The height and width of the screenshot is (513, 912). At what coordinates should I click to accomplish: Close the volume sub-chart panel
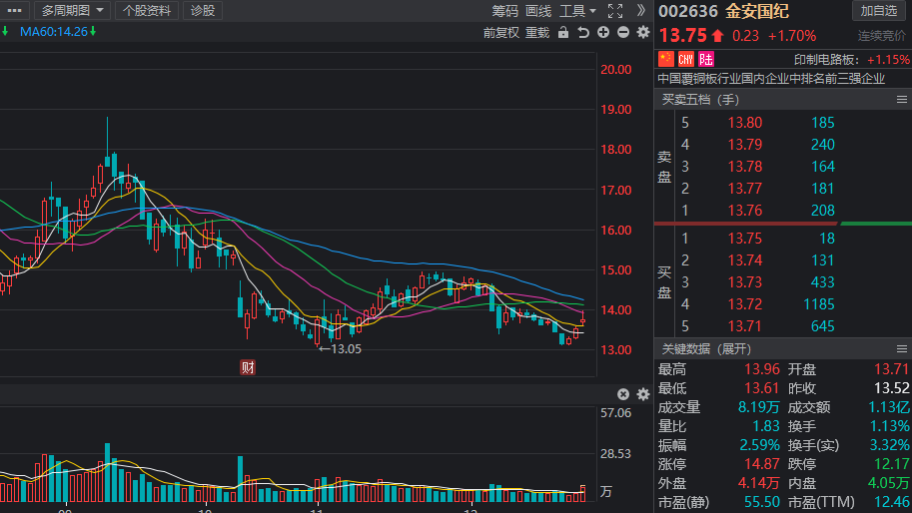tap(623, 394)
